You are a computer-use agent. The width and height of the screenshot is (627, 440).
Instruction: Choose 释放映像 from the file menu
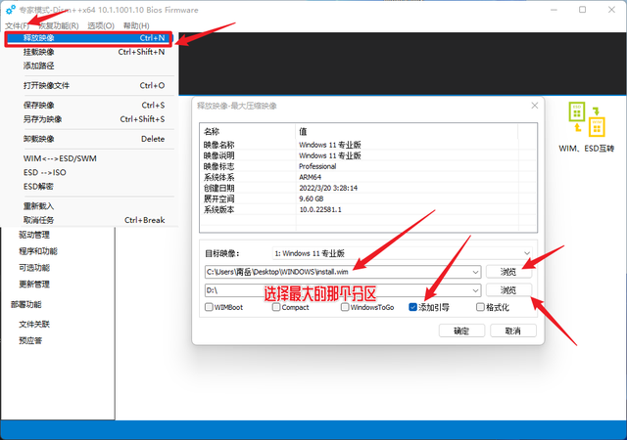[x=89, y=38]
